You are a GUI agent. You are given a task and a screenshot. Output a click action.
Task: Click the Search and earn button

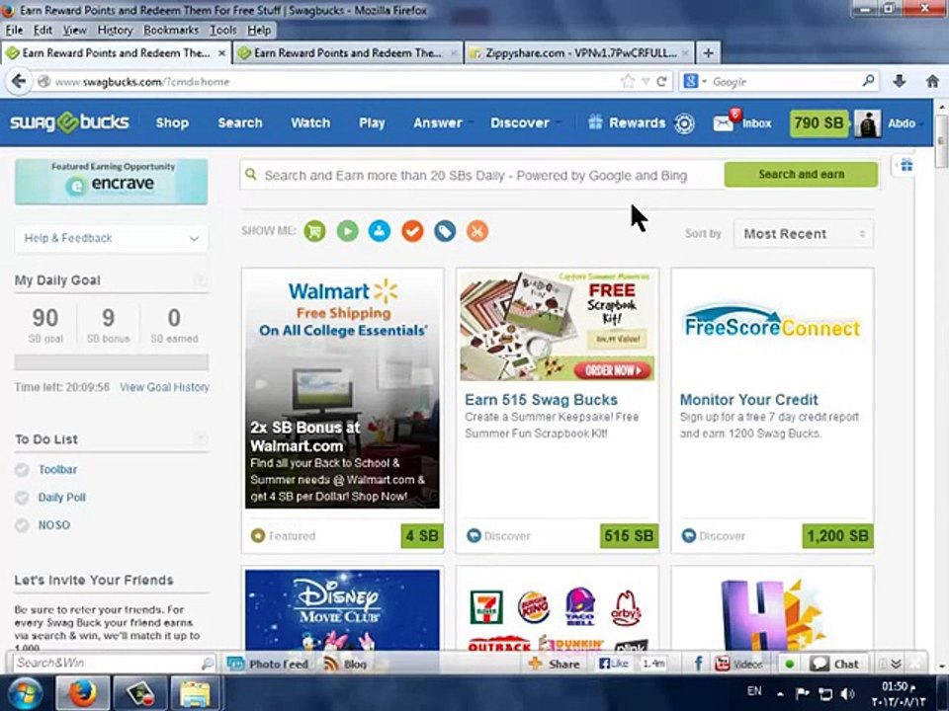pyautogui.click(x=801, y=175)
